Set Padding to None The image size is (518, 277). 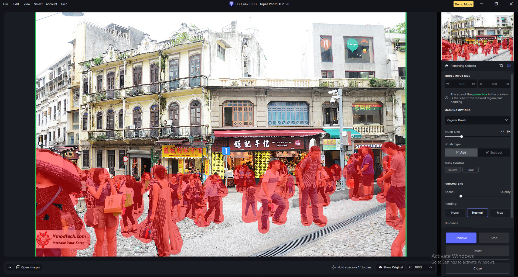point(455,213)
